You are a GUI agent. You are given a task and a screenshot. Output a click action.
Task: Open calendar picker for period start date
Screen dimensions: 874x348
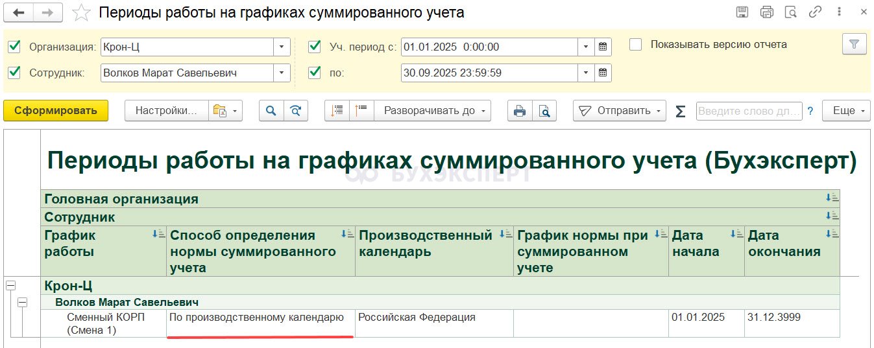click(x=603, y=47)
